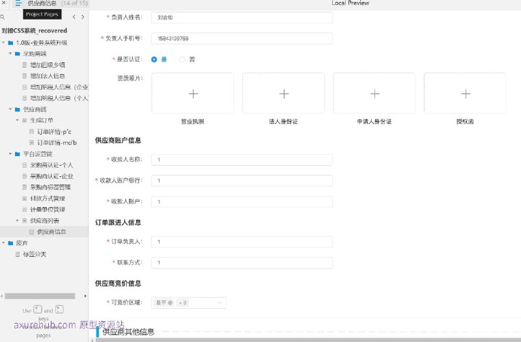Click the hamburger menu icon at top
This screenshot has height=342, width=521.
[18, 3]
